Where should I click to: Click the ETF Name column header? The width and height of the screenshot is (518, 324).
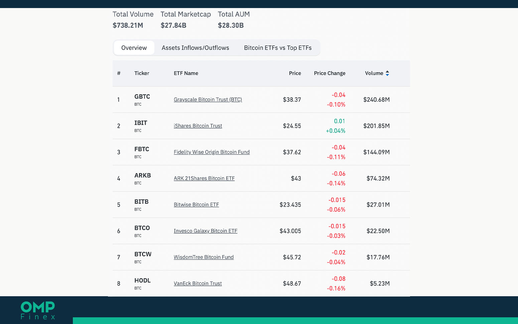[186, 73]
